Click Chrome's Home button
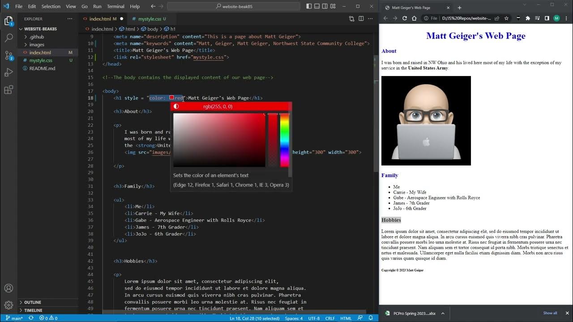Image resolution: width=573 pixels, height=322 pixels. point(414,18)
